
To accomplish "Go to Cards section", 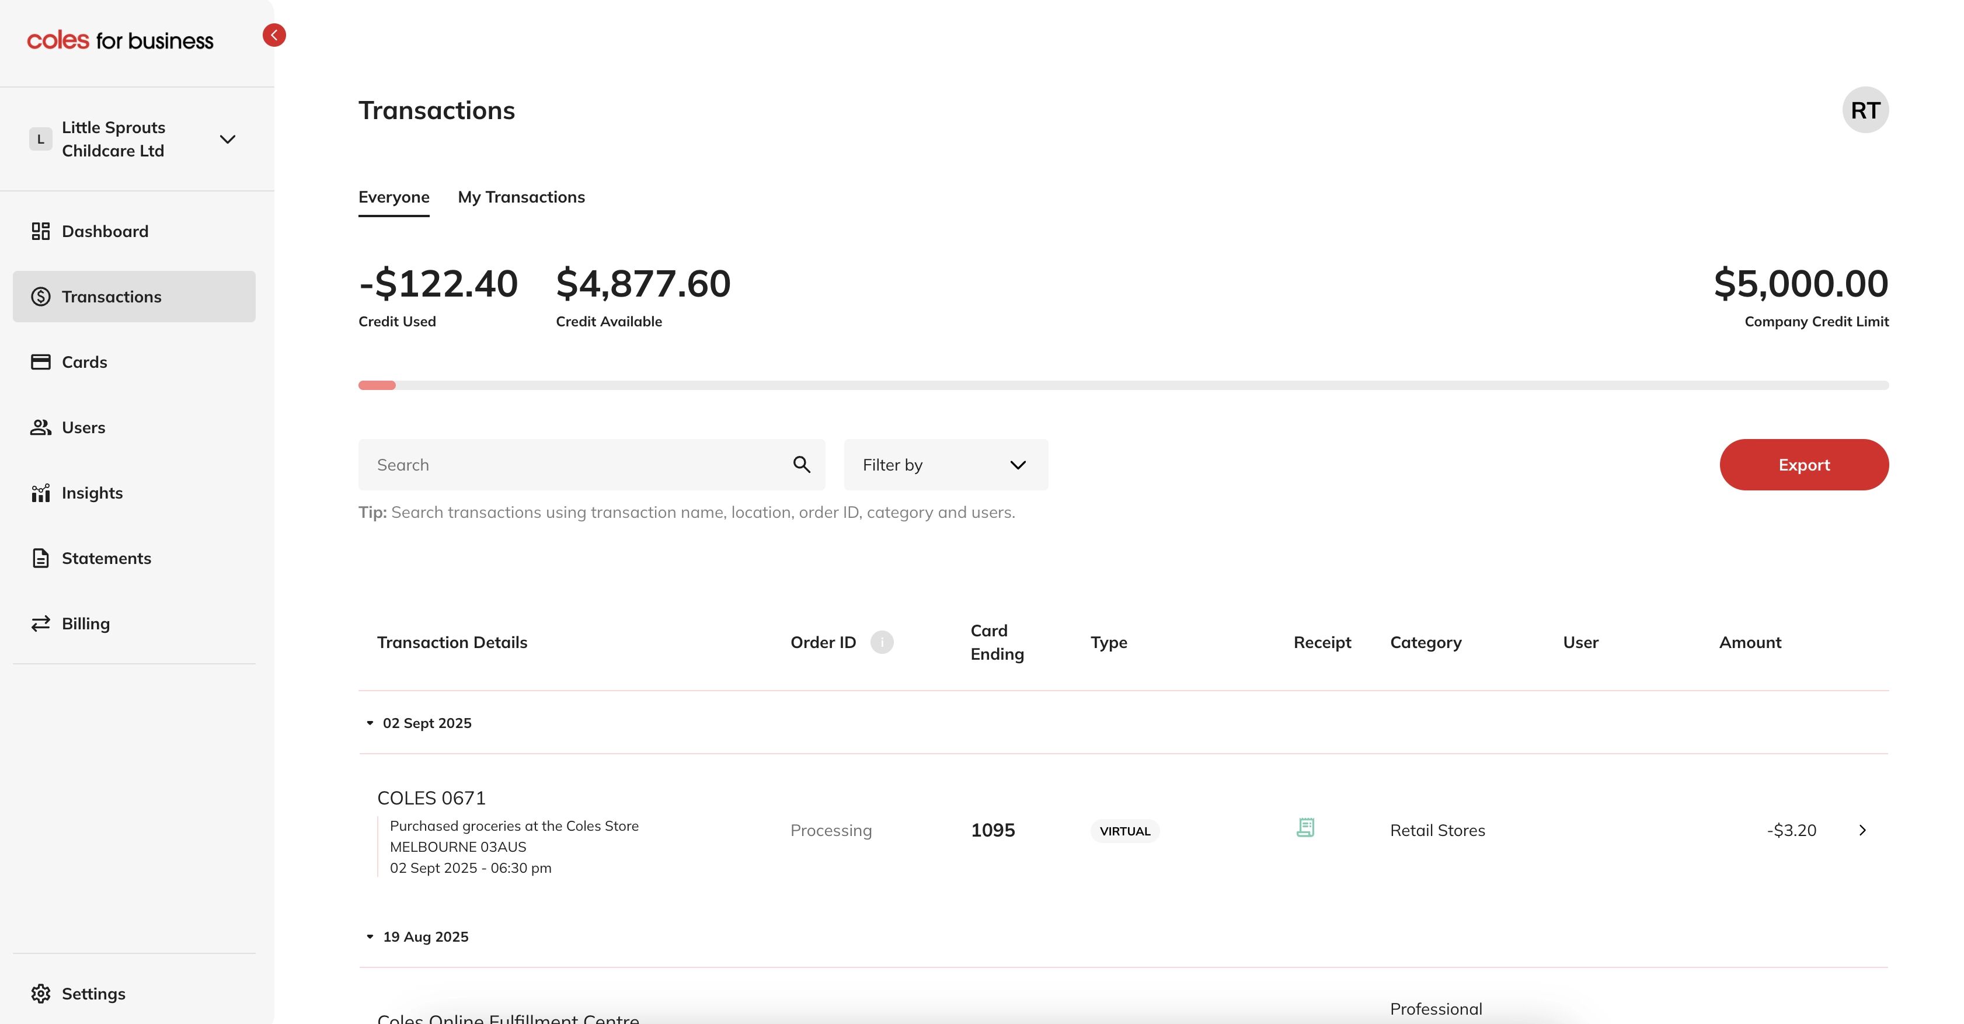I will point(134,362).
